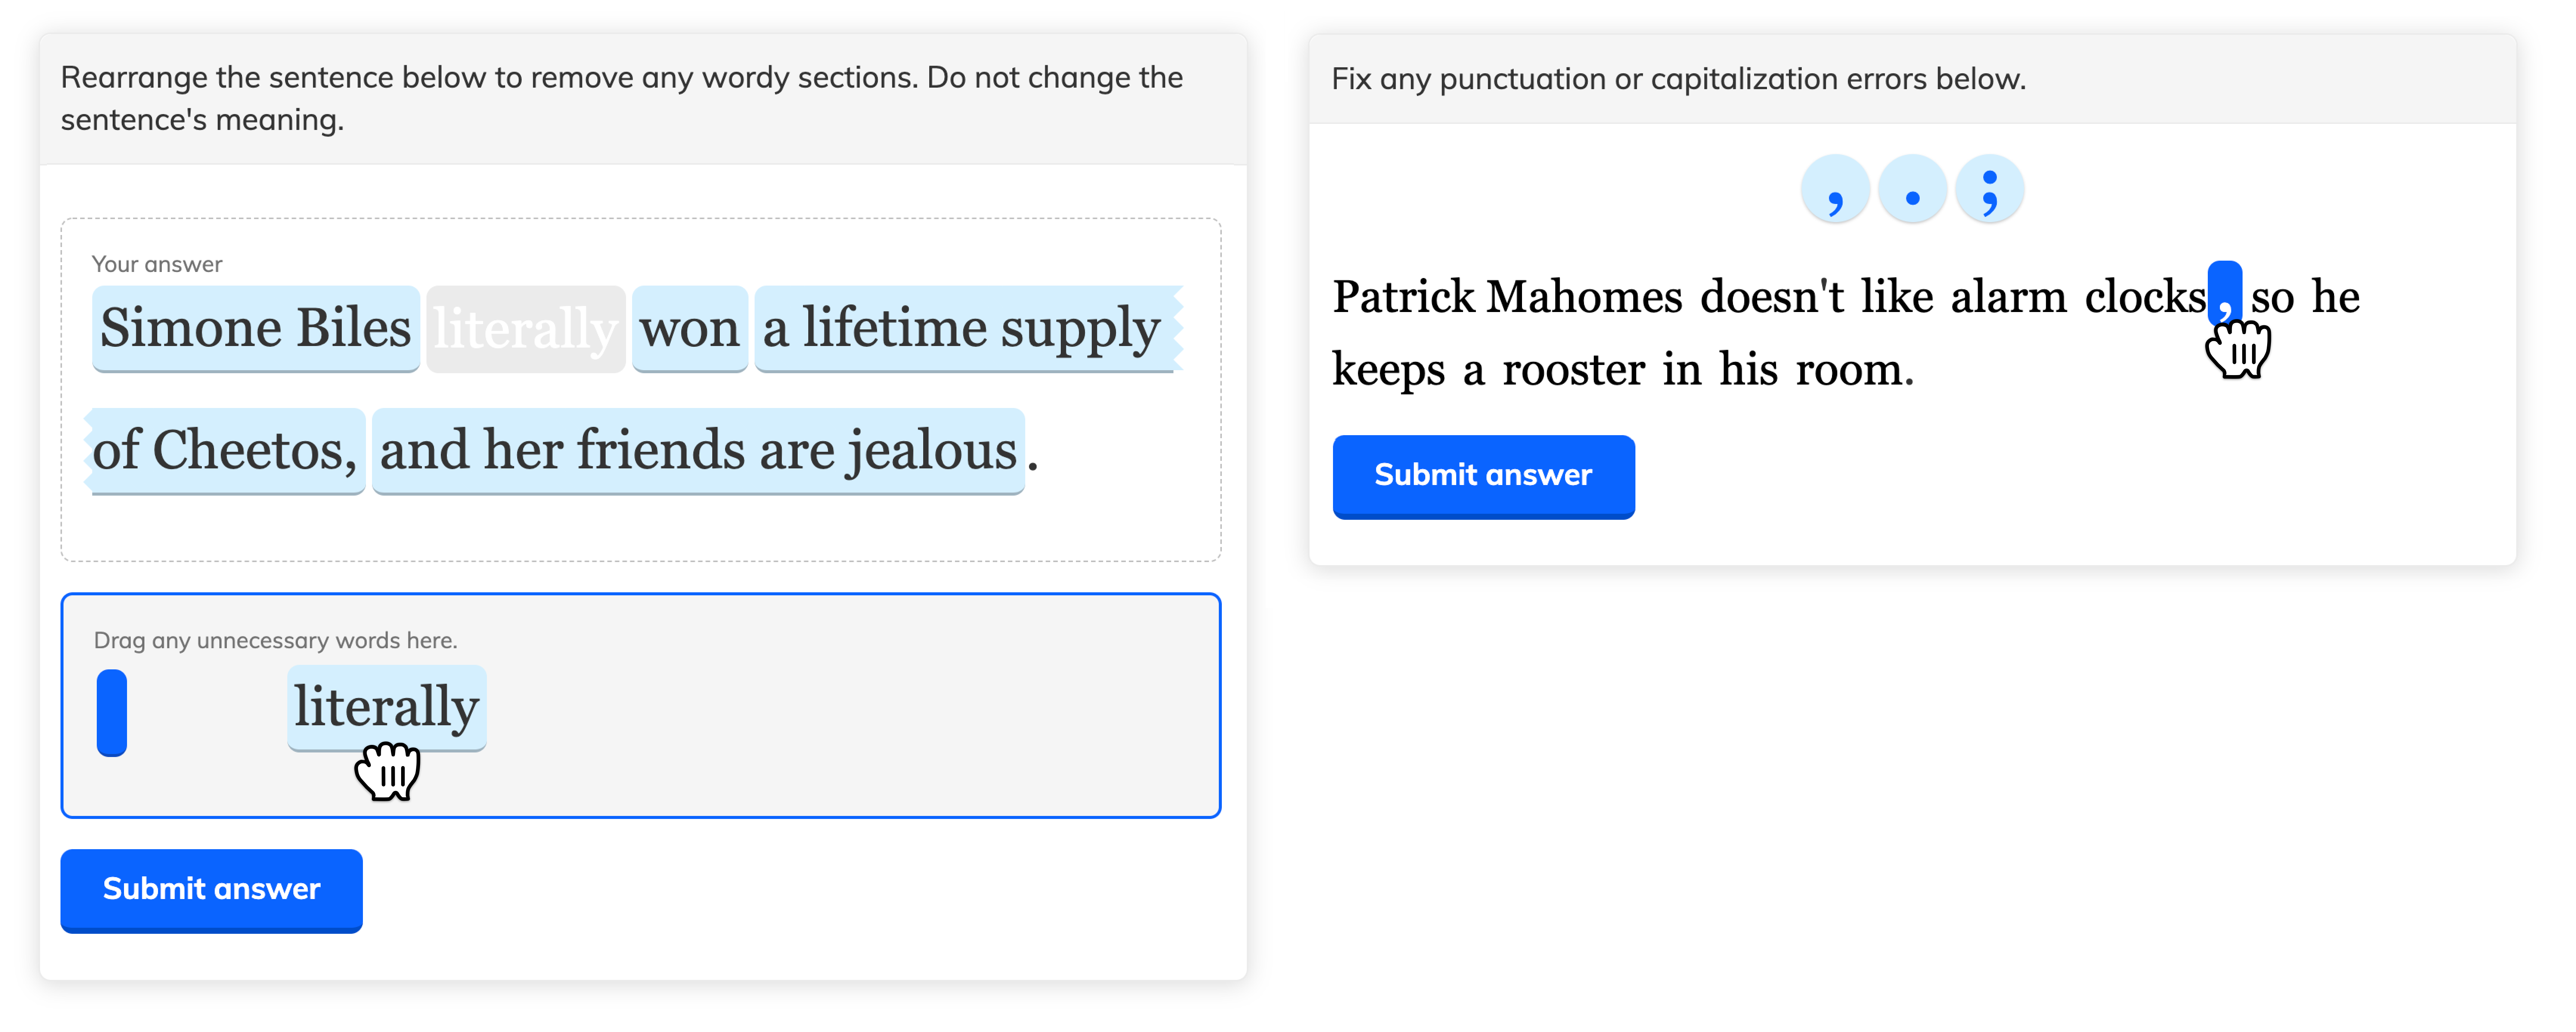Click the "and her friends are jealous" chip
This screenshot has height=1032, width=2576.
698,451
